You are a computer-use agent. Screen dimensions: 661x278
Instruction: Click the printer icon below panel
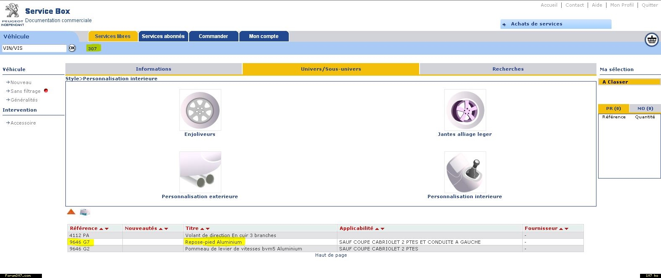(85, 212)
